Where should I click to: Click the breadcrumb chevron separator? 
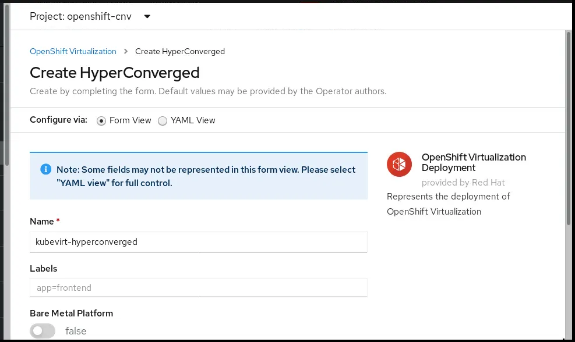(126, 51)
